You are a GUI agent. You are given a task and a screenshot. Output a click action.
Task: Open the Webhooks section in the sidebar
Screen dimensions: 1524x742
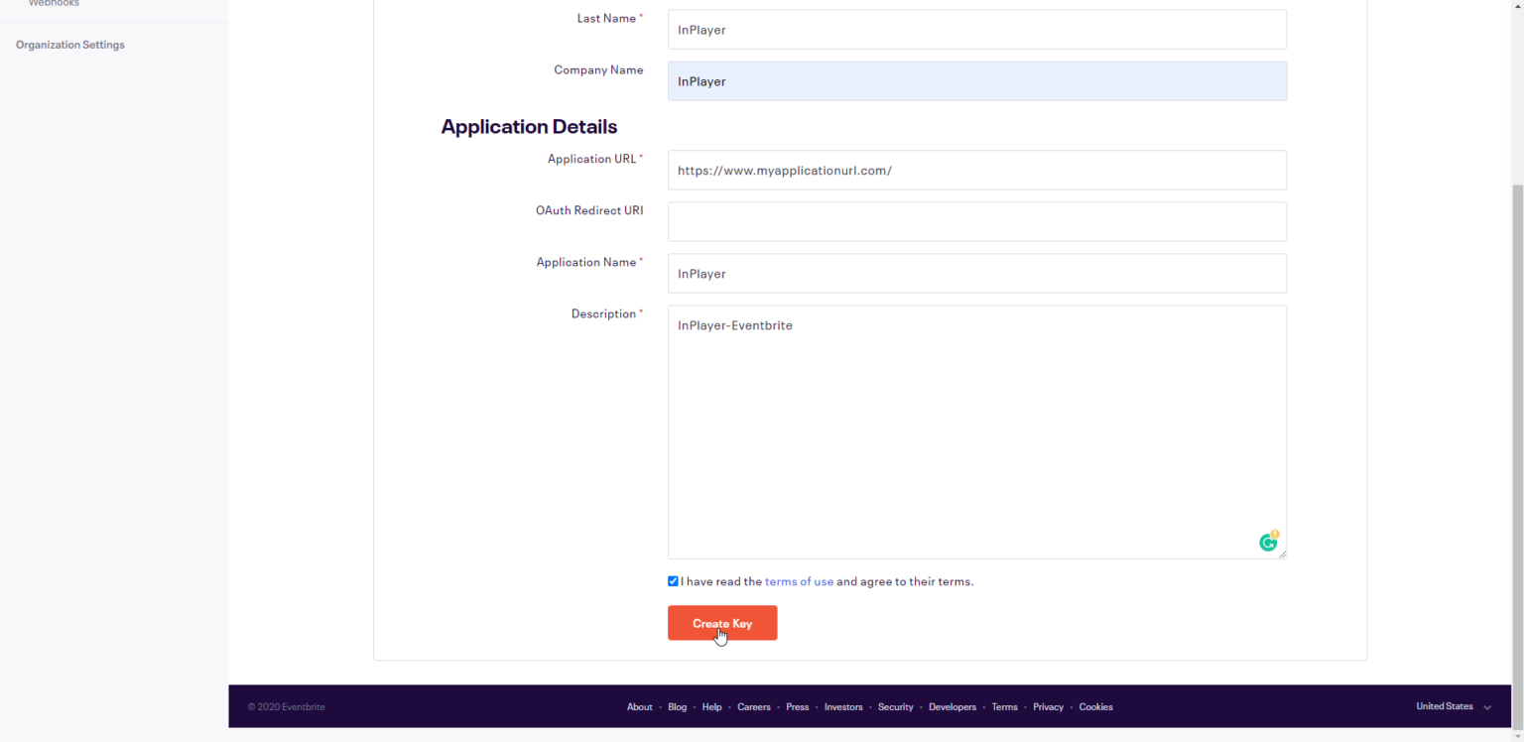pyautogui.click(x=54, y=4)
